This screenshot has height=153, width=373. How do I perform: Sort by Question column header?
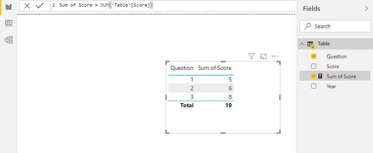coord(182,68)
